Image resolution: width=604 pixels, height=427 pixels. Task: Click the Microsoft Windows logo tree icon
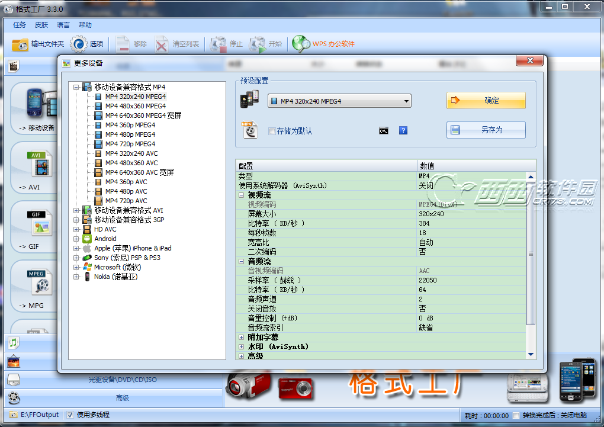pos(88,267)
